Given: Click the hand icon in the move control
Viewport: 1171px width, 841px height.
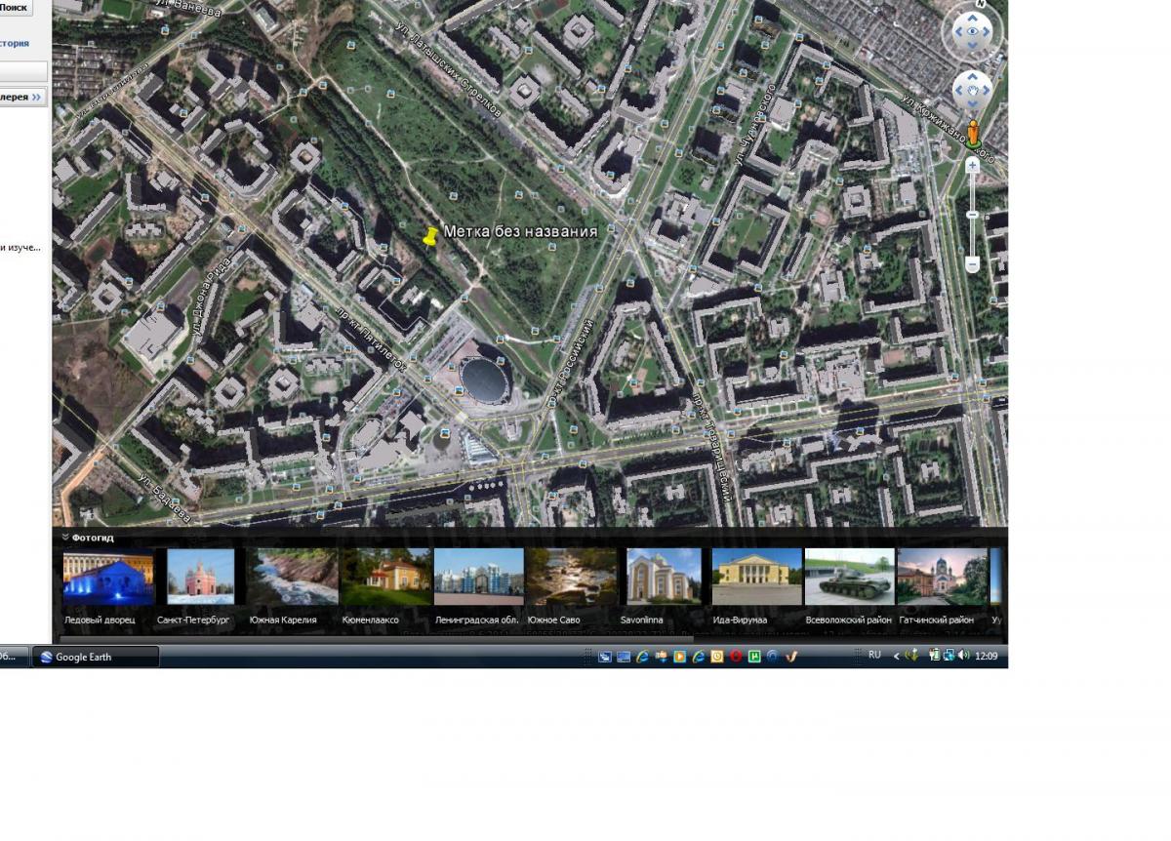Looking at the screenshot, I should (972, 91).
